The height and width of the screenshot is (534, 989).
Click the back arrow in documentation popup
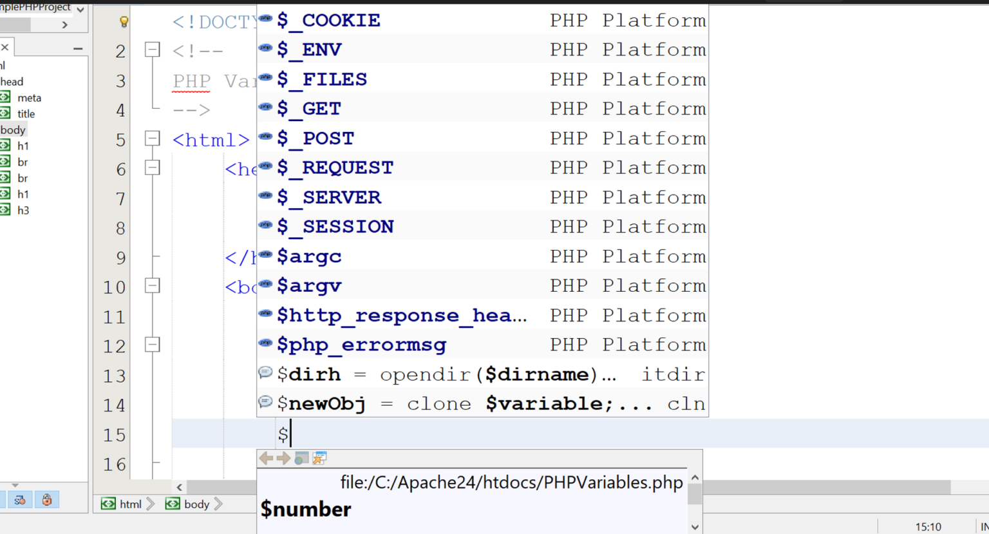coord(266,458)
